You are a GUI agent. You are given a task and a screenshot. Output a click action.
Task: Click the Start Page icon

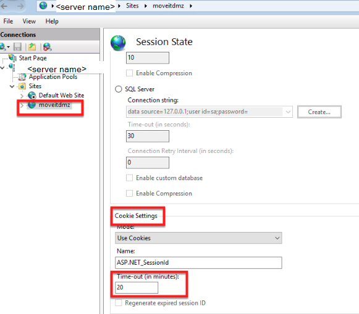[x=12, y=58]
